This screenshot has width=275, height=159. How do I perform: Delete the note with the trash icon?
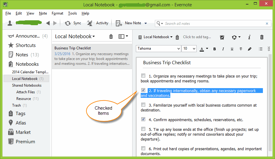tap(262, 37)
